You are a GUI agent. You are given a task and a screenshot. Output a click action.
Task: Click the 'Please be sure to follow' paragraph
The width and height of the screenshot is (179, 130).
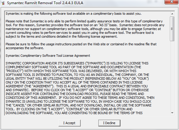tap(81, 46)
